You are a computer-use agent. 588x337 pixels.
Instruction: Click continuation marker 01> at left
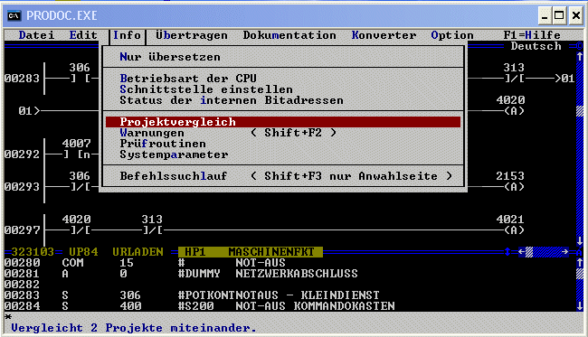point(29,111)
